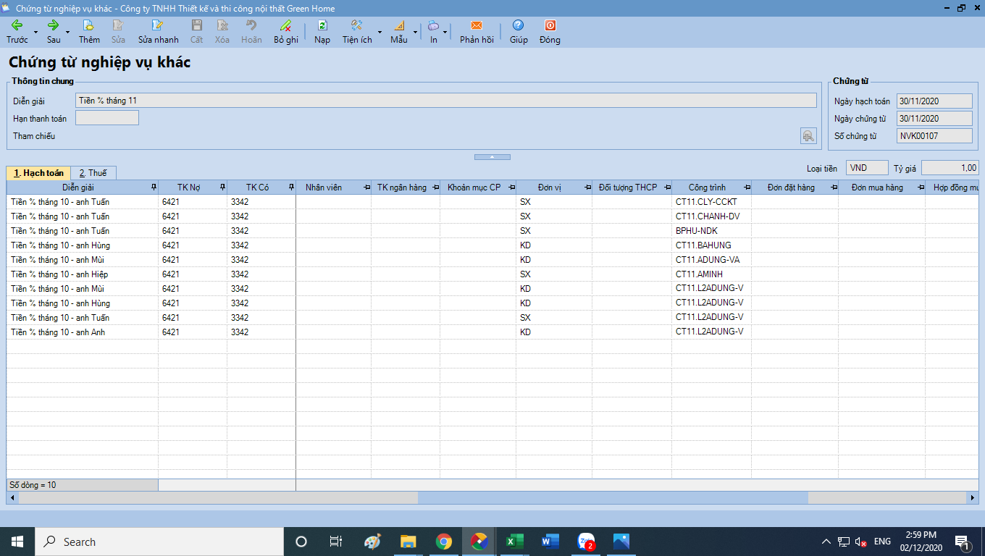Click the Ngày hạch toán date field
The image size is (985, 556).
coord(934,101)
